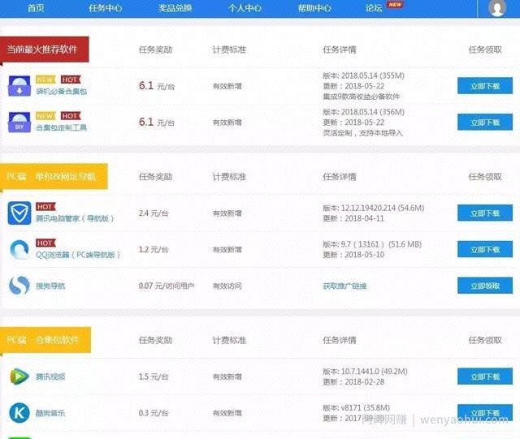This screenshot has width=520, height=439.
Task: Open 腾讯电脑管家（导航版）link
Action: click(75, 218)
